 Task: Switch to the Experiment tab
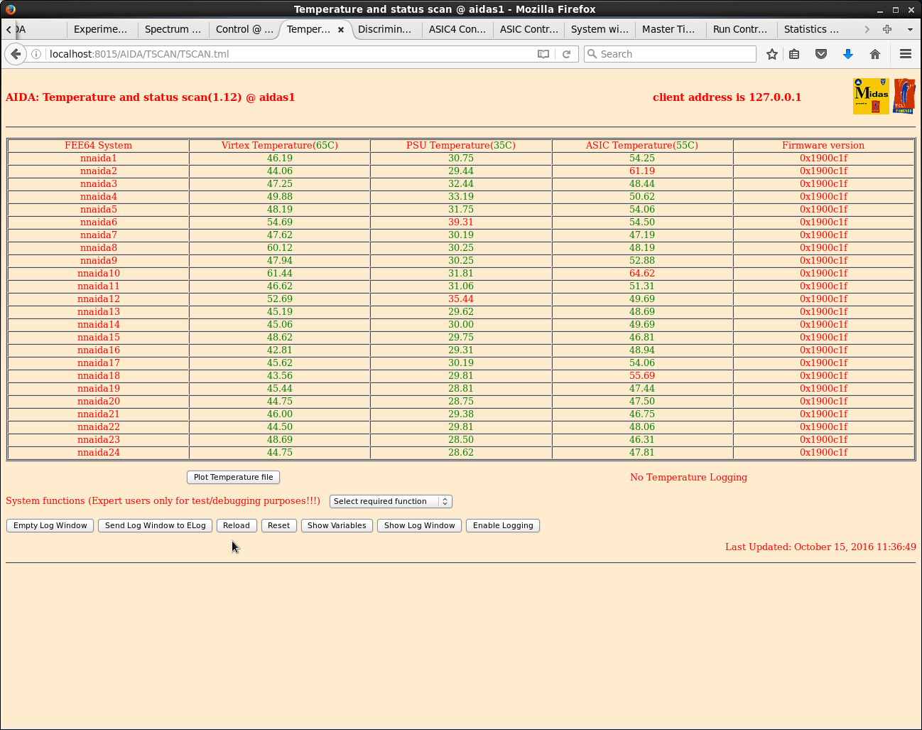(102, 29)
